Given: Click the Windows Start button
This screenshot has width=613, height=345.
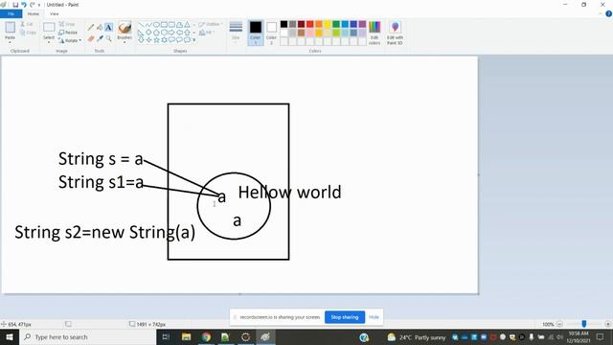Looking at the screenshot, I should pyautogui.click(x=10, y=336).
